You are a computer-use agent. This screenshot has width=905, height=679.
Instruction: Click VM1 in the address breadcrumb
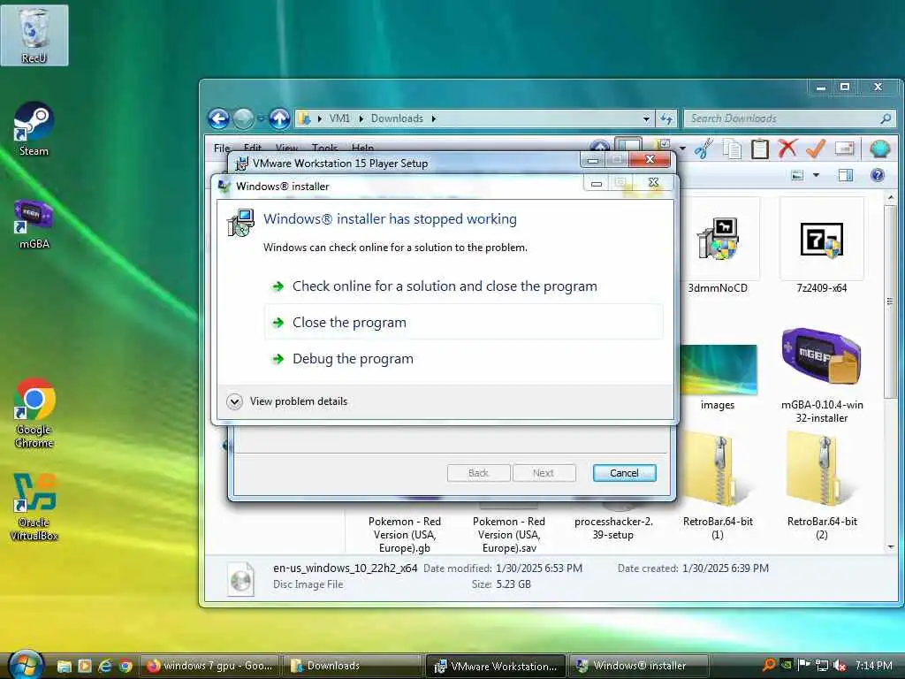tap(339, 118)
